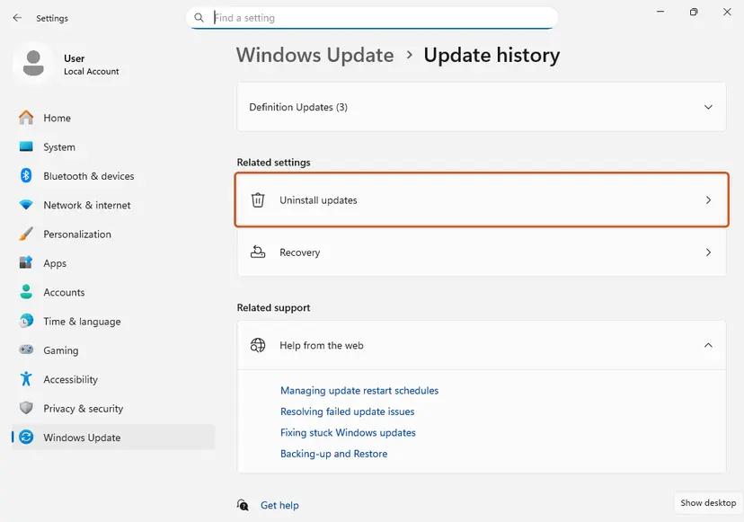
Task: Click the Personalization paintbrush icon
Action: pos(26,234)
